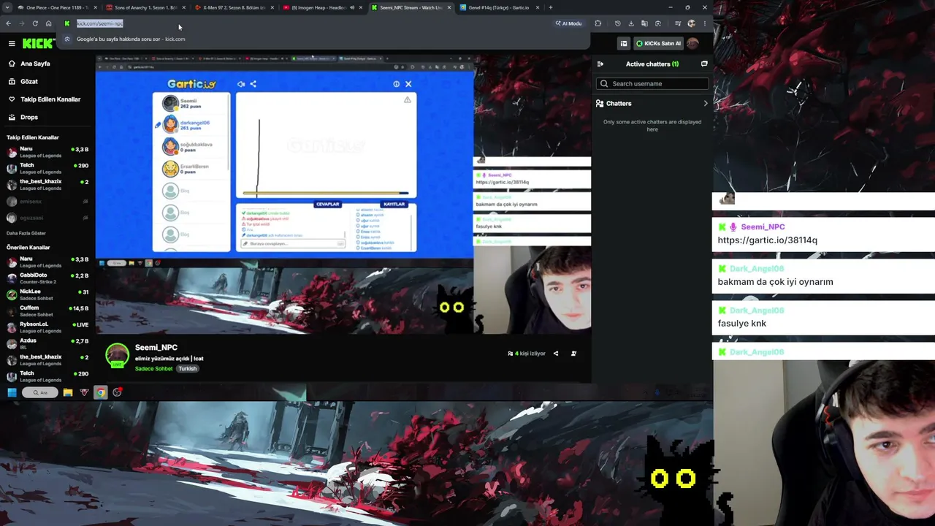Click the Valorant taskbar icon
935x526 pixels.
click(84, 392)
